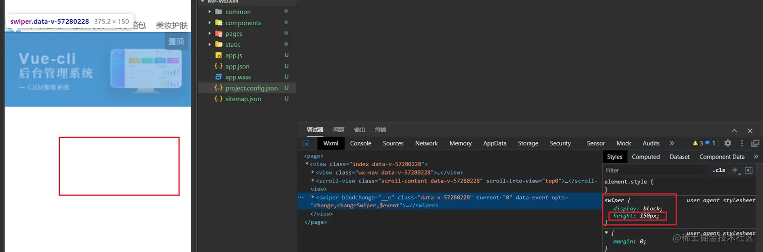Click the new style rule plus icon

click(x=735, y=170)
